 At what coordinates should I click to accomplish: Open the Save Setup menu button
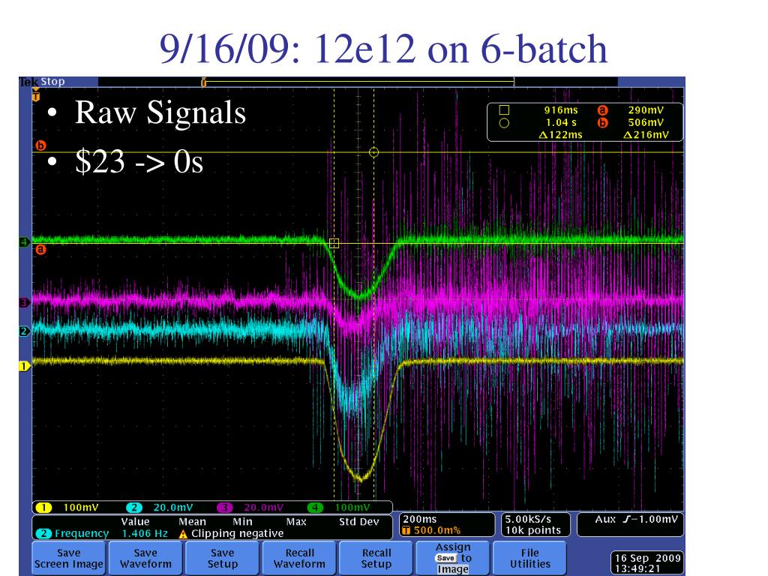point(222,558)
